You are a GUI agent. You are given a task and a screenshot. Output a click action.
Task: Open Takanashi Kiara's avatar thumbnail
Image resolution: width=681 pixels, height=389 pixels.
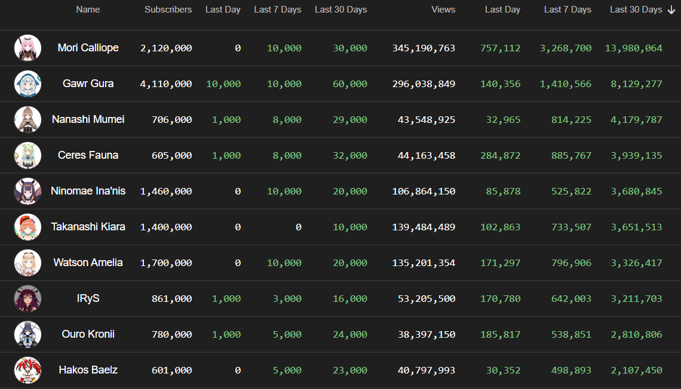[x=28, y=227]
